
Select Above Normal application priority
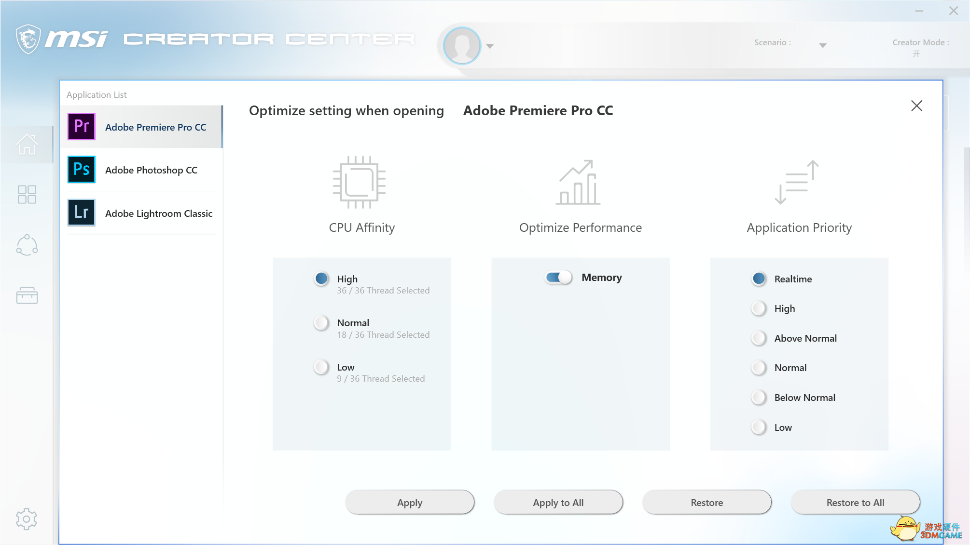(x=759, y=338)
